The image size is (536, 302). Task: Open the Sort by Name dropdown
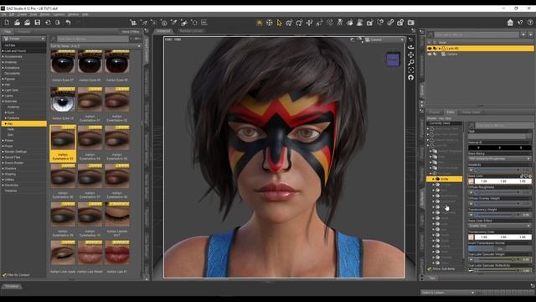click(x=95, y=46)
